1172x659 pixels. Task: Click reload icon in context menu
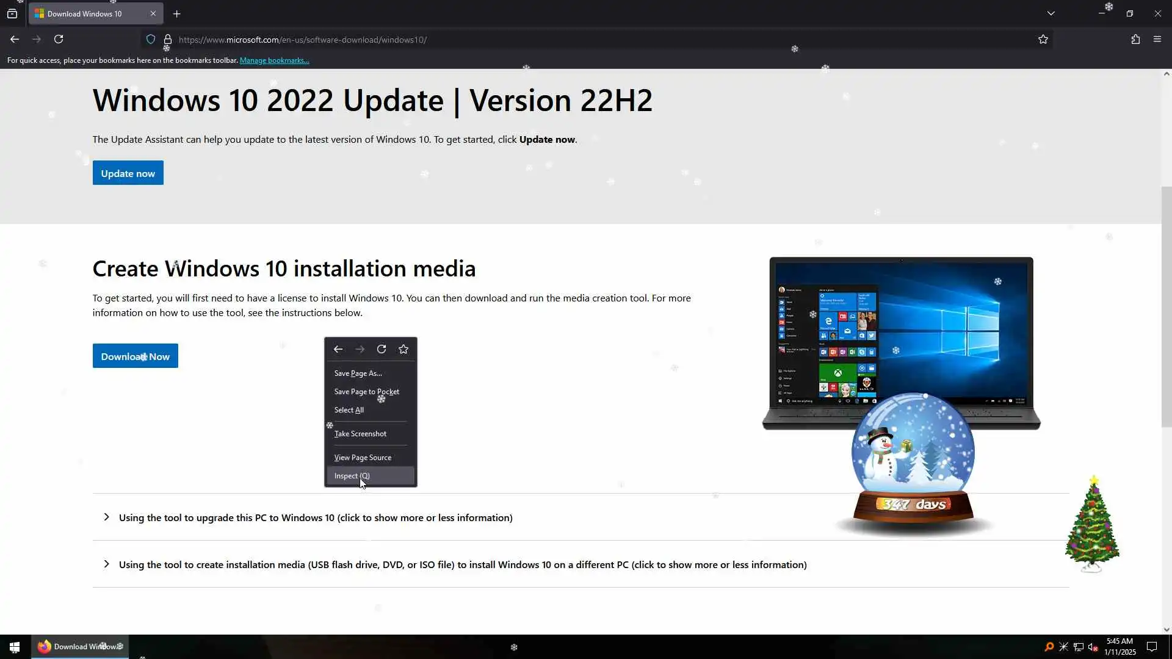click(382, 349)
